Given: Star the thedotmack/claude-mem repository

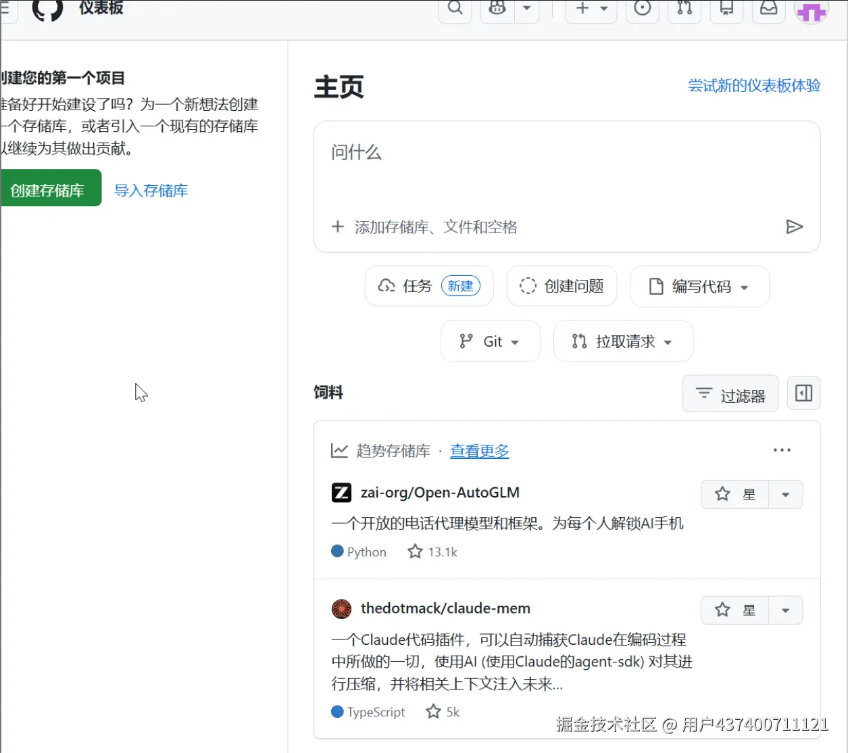Looking at the screenshot, I should click(x=734, y=610).
